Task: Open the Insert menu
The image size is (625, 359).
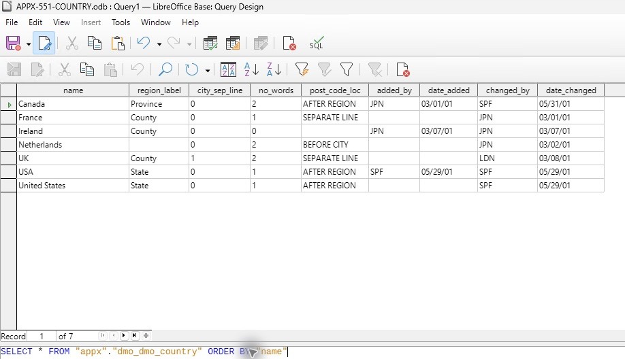Action: [x=91, y=22]
